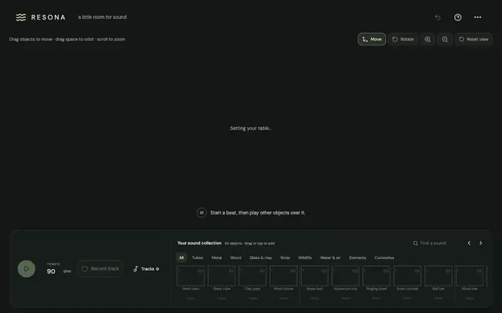
Task: Click the circled 01 step indicator
Action: click(x=202, y=213)
